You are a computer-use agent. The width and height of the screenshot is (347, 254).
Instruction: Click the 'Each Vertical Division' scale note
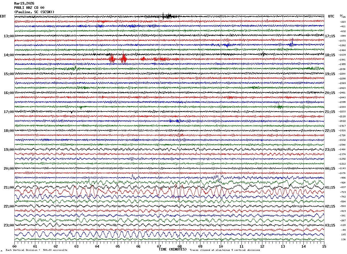[x=36, y=250]
